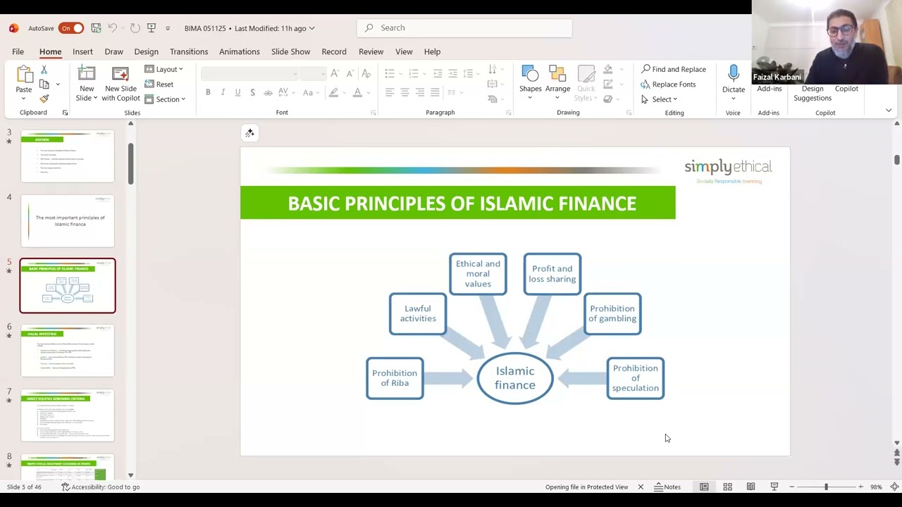The height and width of the screenshot is (507, 902).
Task: Open the font name combo box
Action: tap(249, 73)
